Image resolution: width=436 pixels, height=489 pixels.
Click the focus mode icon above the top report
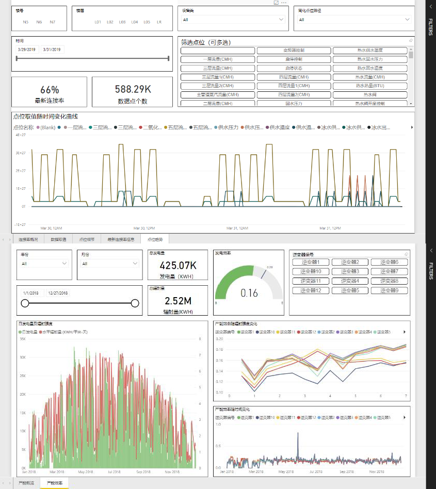(x=276, y=3)
